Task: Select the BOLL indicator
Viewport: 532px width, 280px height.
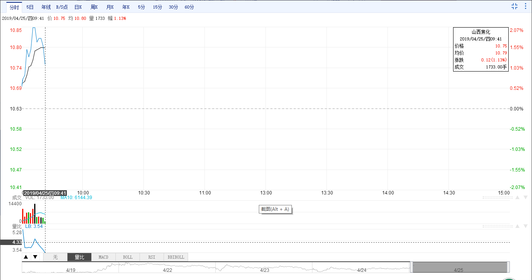Action: coord(127,257)
